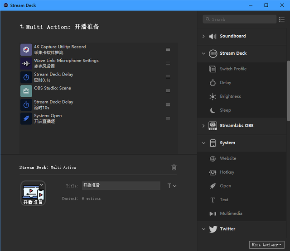Delete the multi action with trash icon

point(174,167)
